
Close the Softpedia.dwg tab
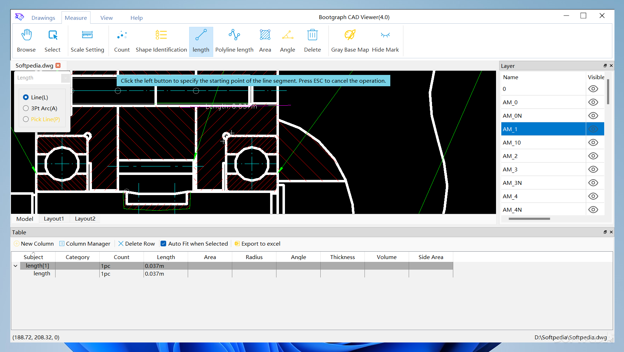pyautogui.click(x=58, y=65)
